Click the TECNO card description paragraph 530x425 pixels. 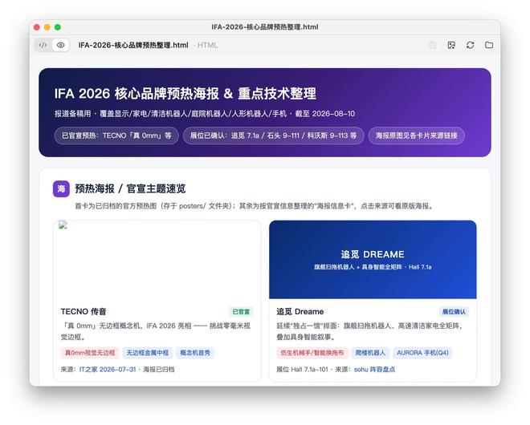click(x=156, y=331)
